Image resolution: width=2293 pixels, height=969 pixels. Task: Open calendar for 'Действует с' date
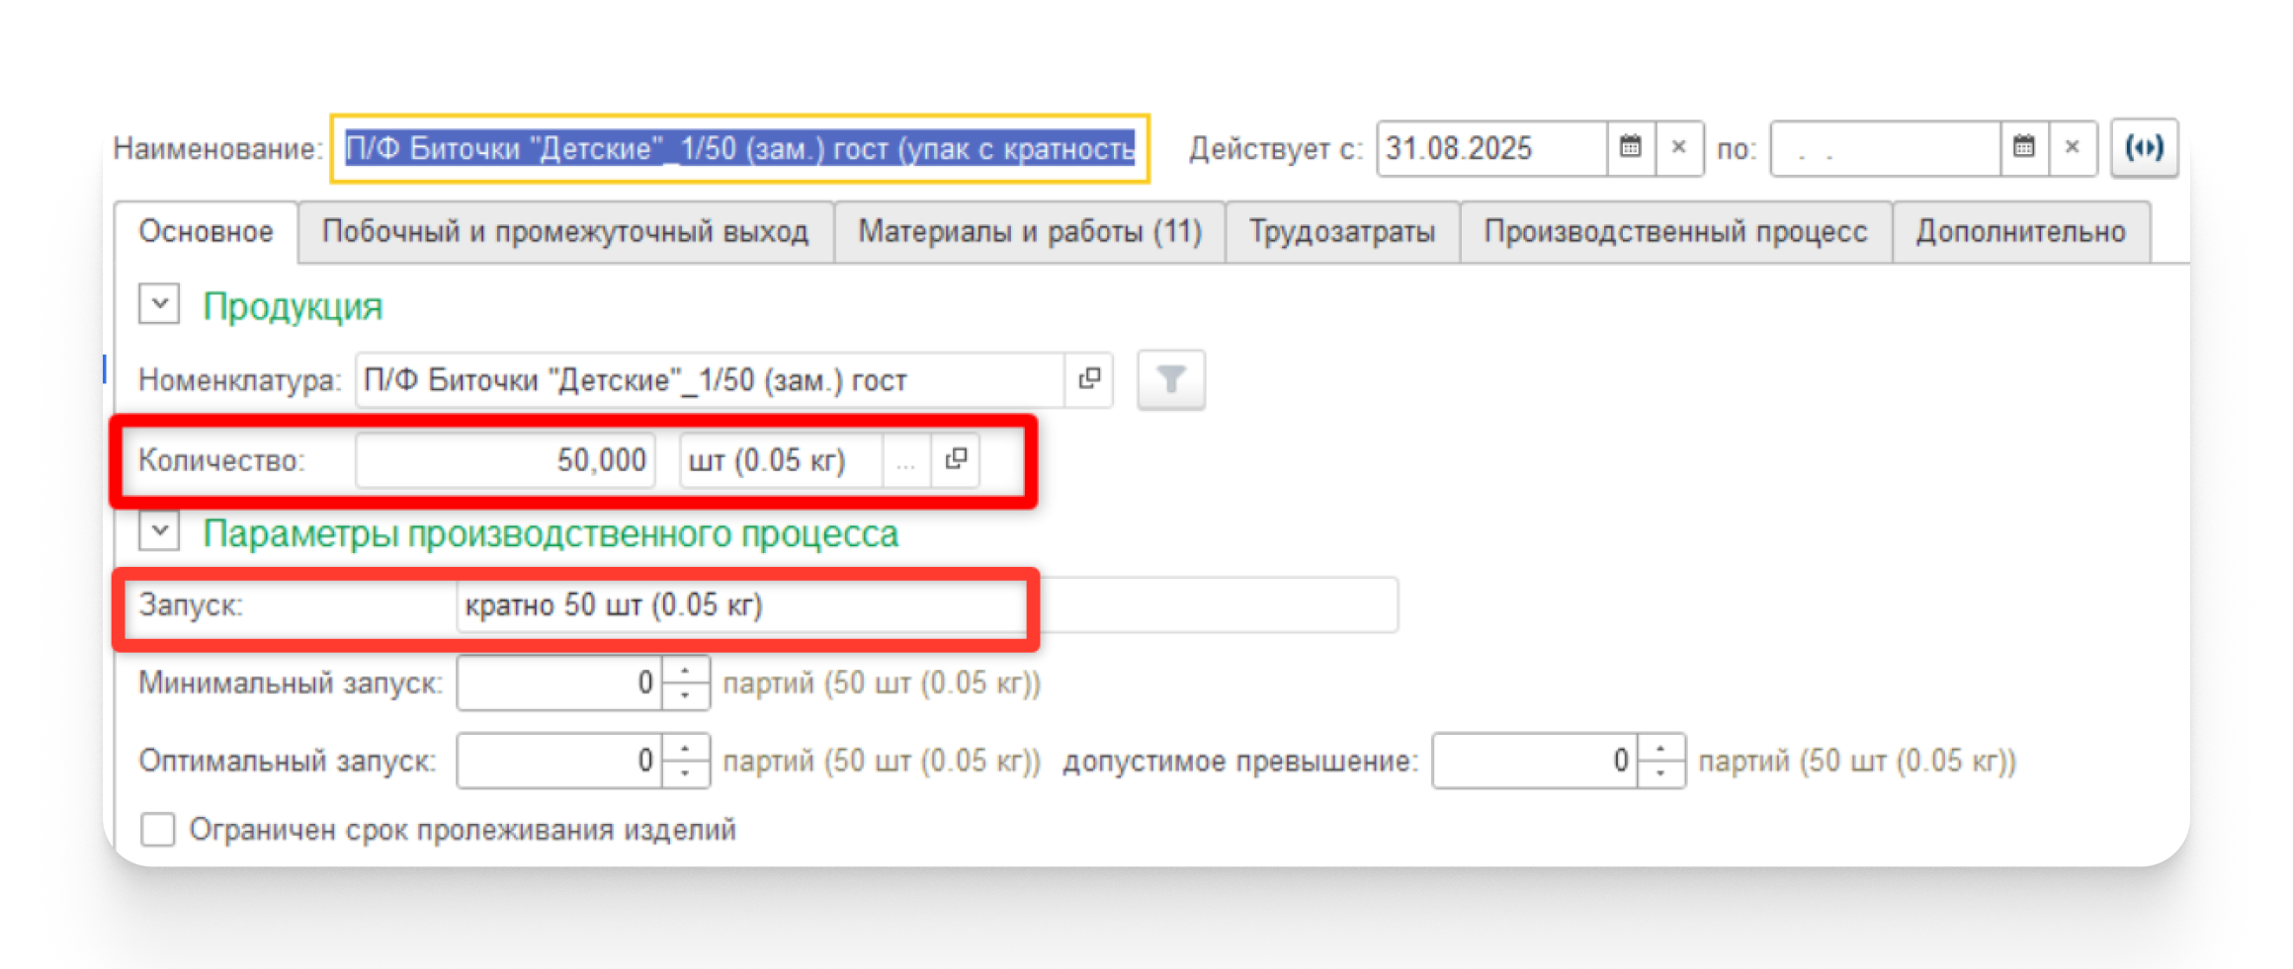(1630, 148)
